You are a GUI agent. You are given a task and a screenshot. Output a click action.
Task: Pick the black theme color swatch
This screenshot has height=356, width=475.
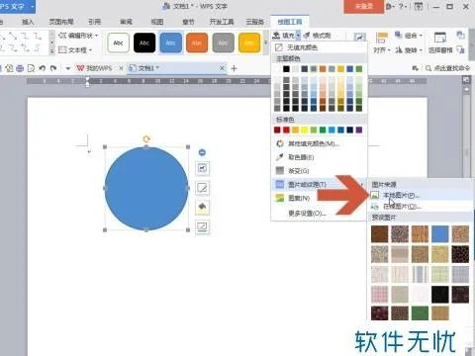286,68
